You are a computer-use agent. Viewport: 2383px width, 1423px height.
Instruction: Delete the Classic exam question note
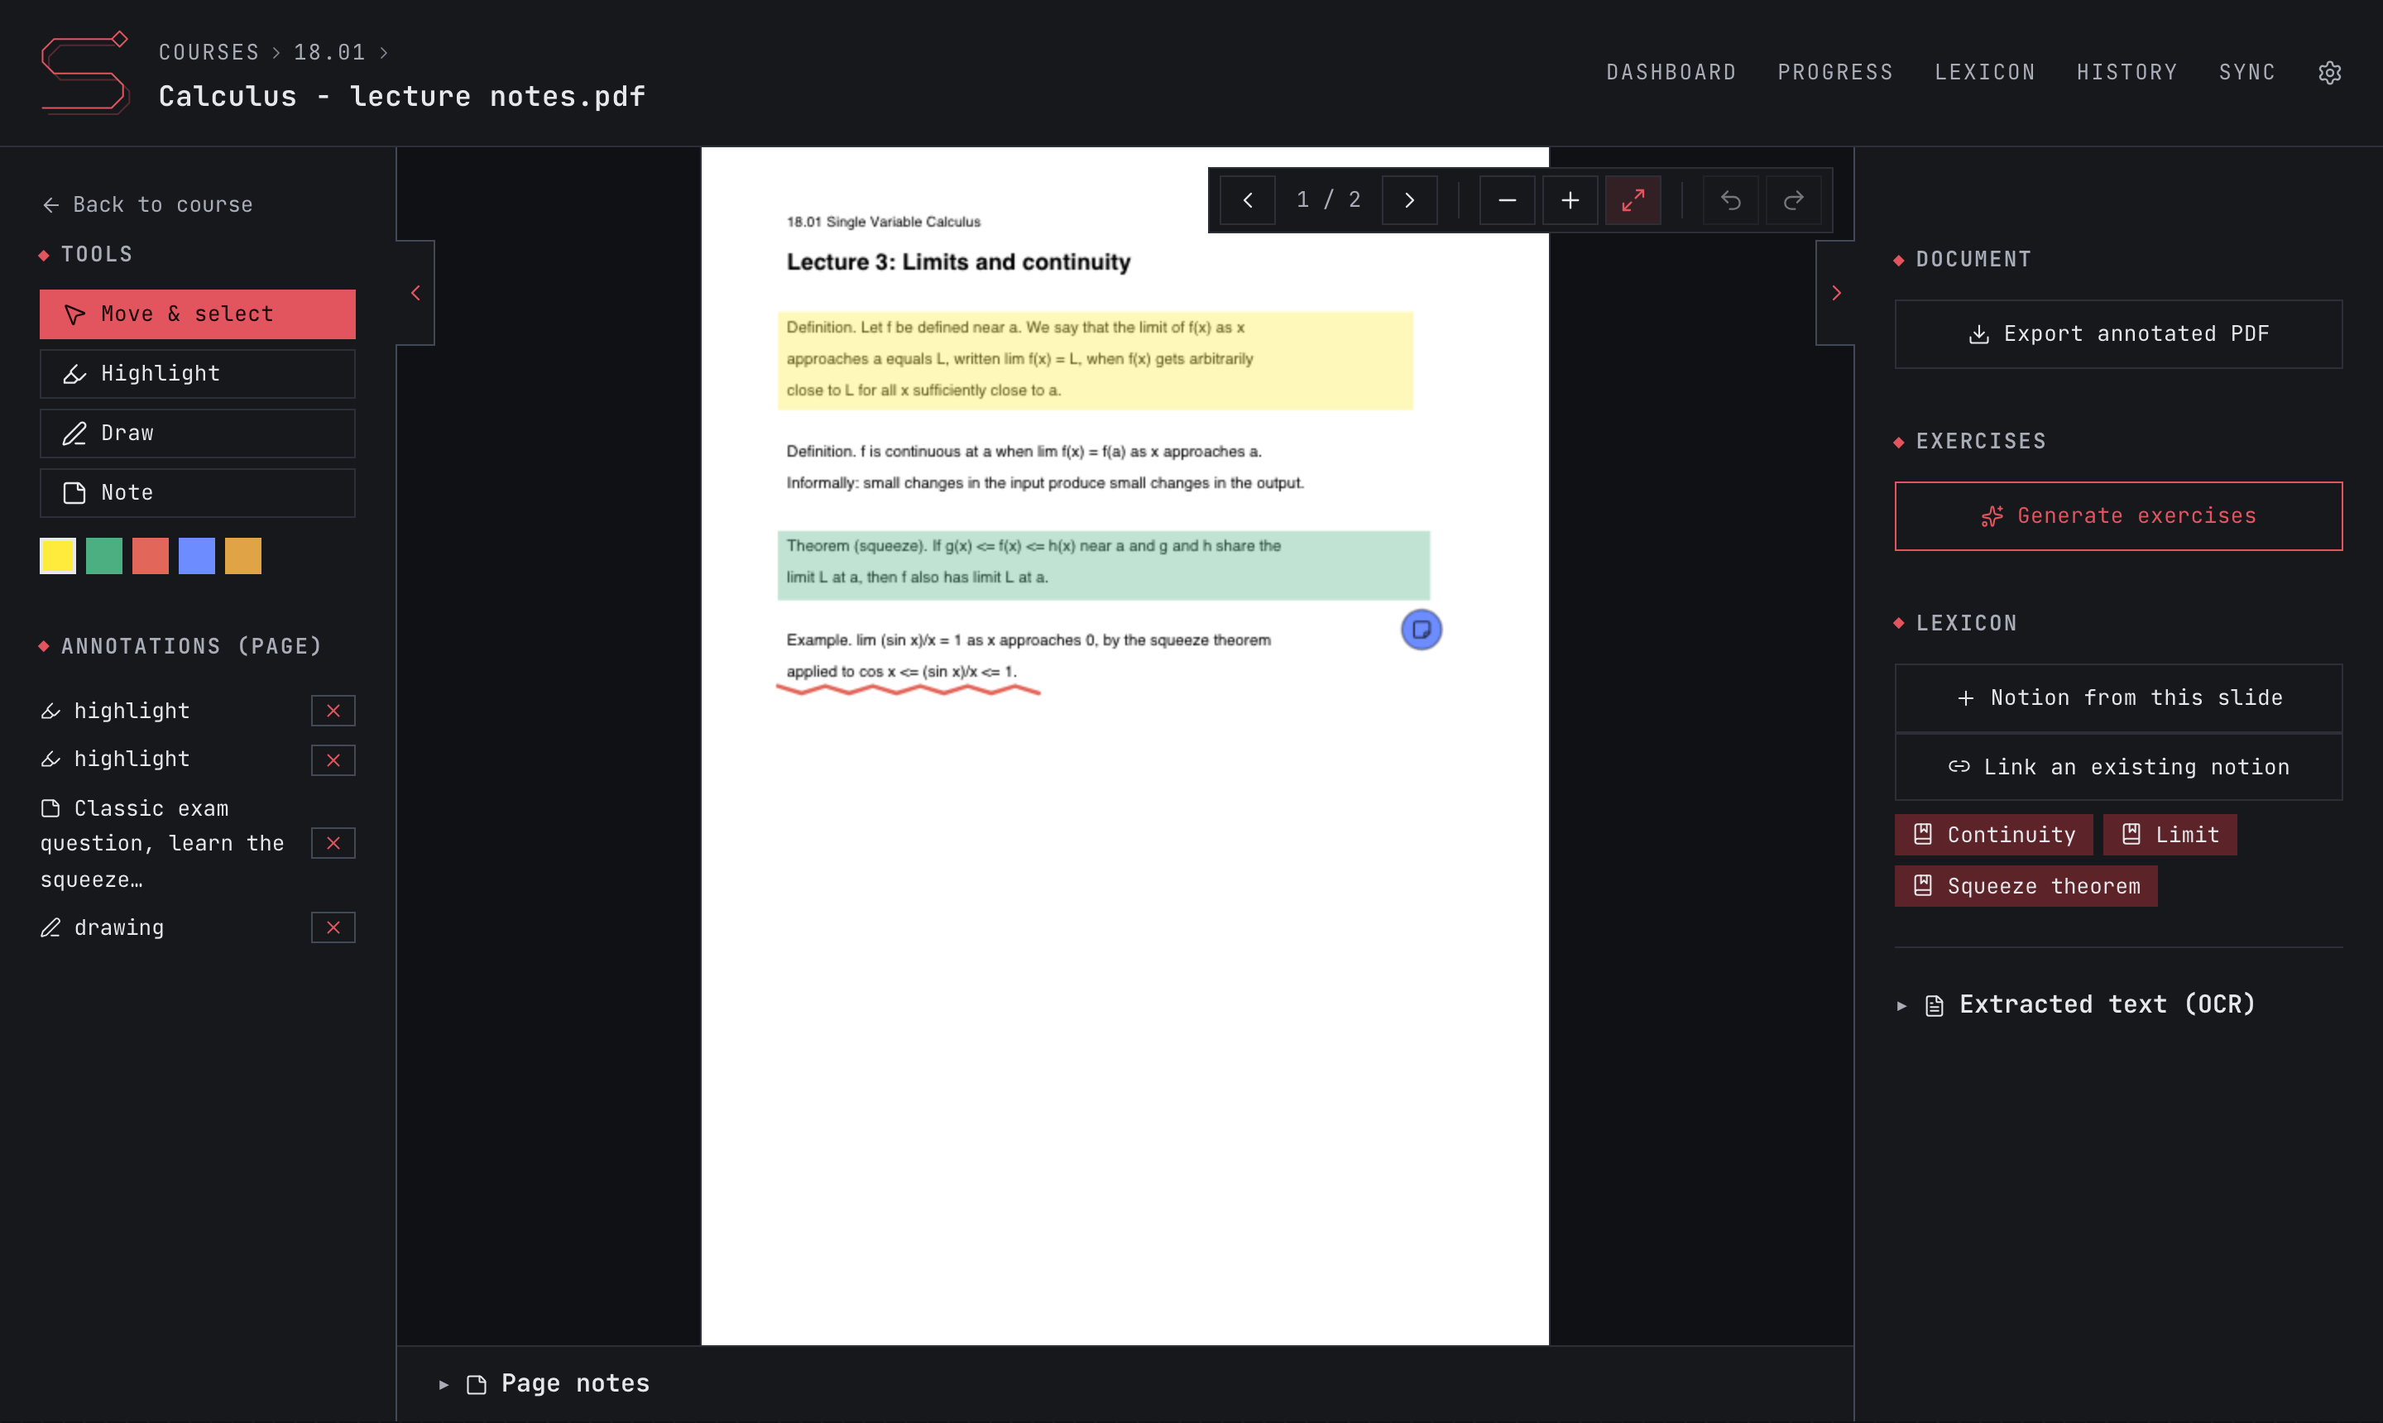pyautogui.click(x=333, y=843)
